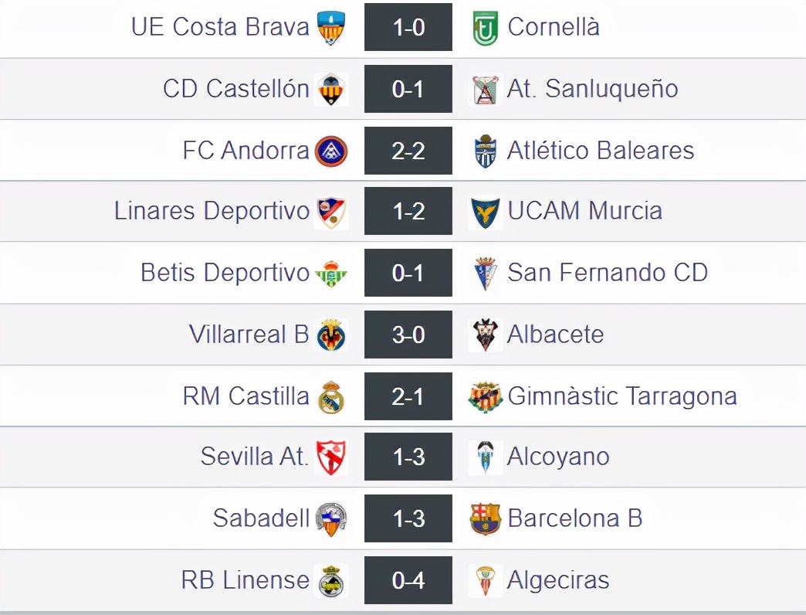806x615 pixels.
Task: Click the Barcelona B crest icon
Action: coord(486,519)
